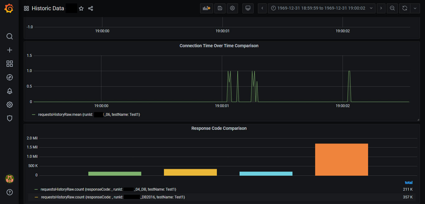Image resolution: width=425 pixels, height=204 pixels.
Task: Open the search dashboards icon
Action: pyautogui.click(x=10, y=36)
